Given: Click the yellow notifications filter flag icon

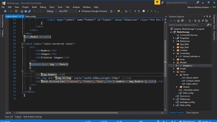Looking at the screenshot, I should coord(157,2).
